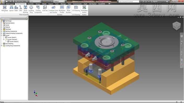Open the Cooling Component tool

click(x=38, y=9)
